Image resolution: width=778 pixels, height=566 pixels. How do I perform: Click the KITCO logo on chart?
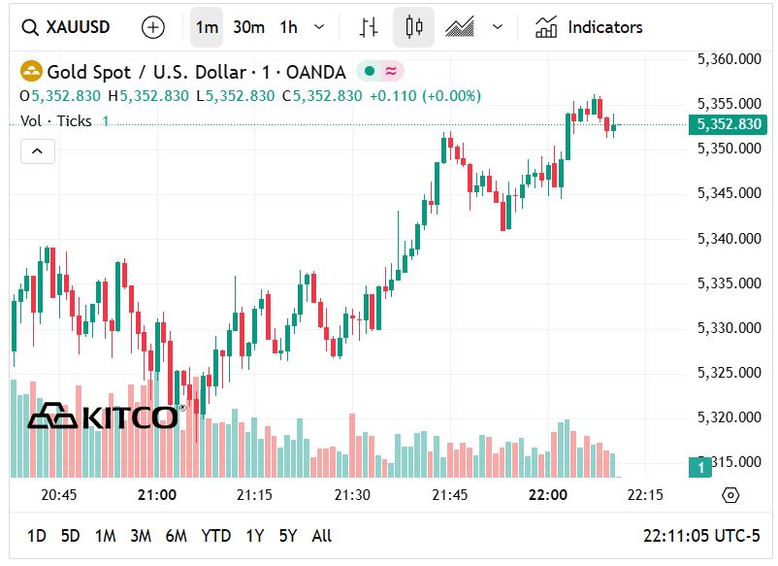[x=103, y=416]
